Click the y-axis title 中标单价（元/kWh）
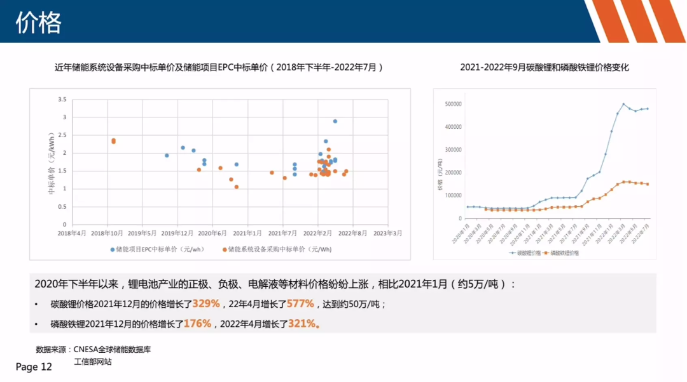Viewport: 687px width, 382px height. point(52,163)
